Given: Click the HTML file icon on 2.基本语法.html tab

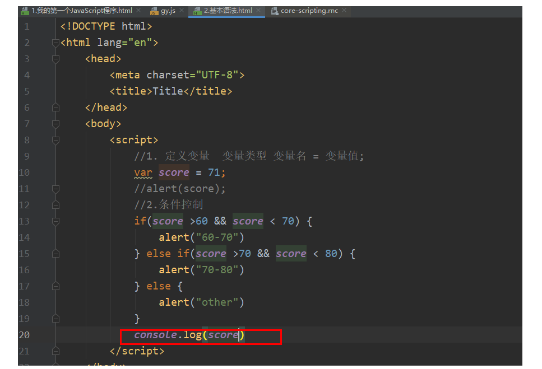Looking at the screenshot, I should (x=197, y=11).
